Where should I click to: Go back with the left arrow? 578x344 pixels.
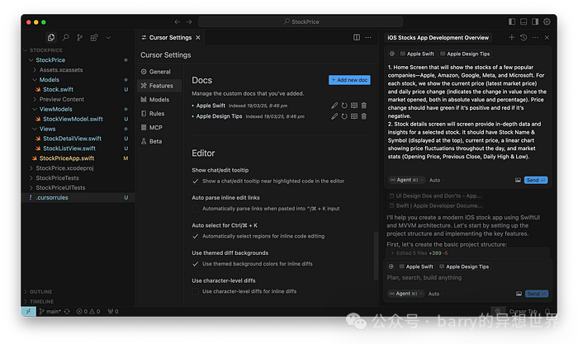[178, 21]
